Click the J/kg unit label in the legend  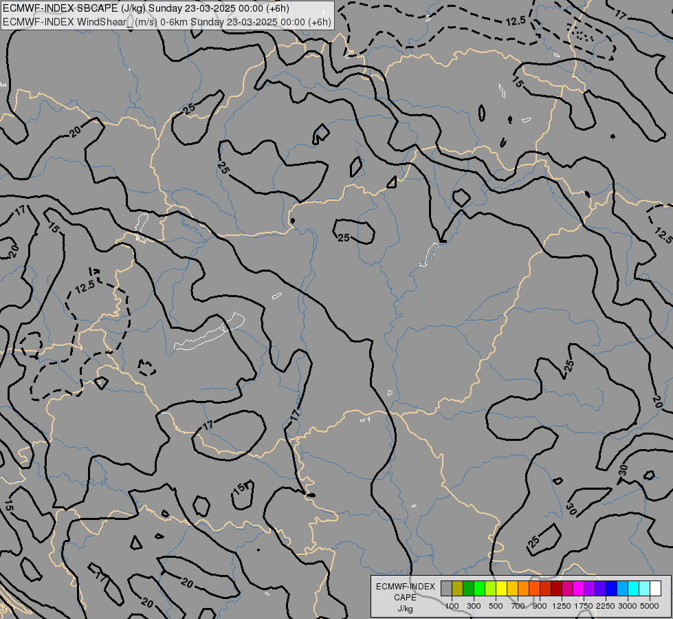(405, 609)
